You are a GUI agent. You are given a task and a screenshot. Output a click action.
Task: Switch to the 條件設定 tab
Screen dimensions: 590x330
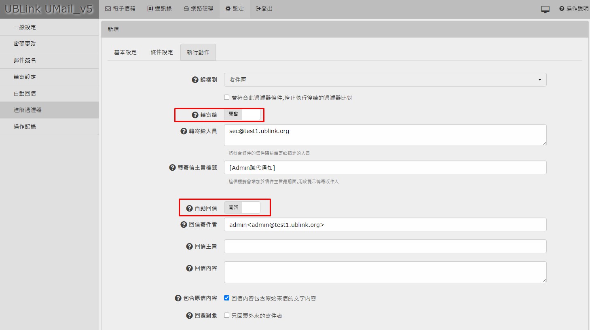click(x=162, y=52)
